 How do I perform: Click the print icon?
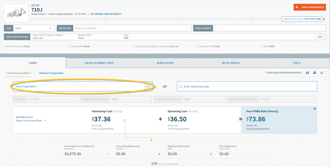point(307,73)
